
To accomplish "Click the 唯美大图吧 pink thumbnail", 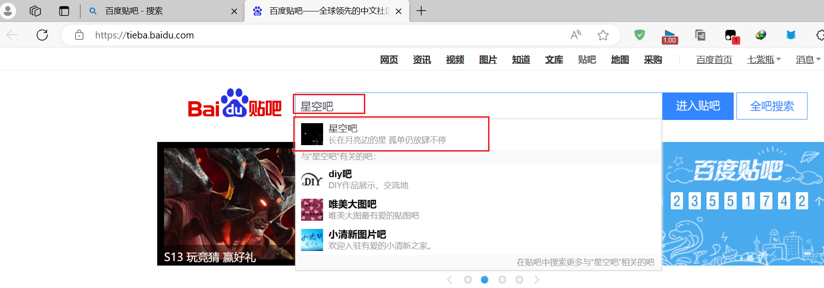I will (x=312, y=210).
